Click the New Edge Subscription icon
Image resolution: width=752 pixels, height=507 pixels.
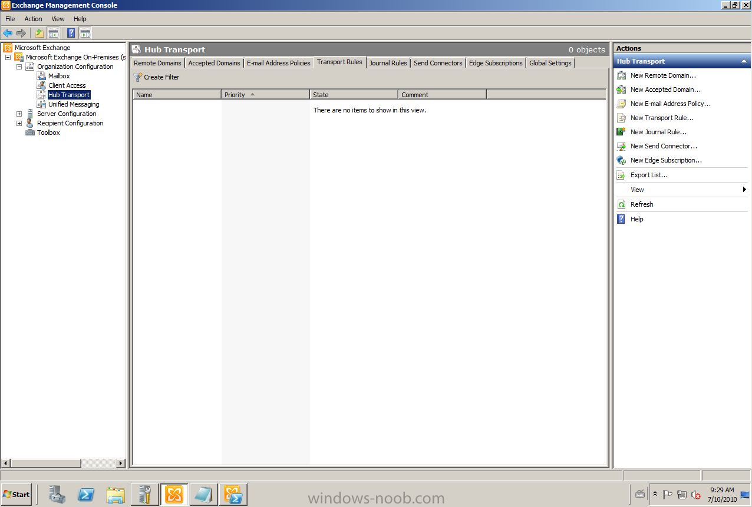[621, 160]
